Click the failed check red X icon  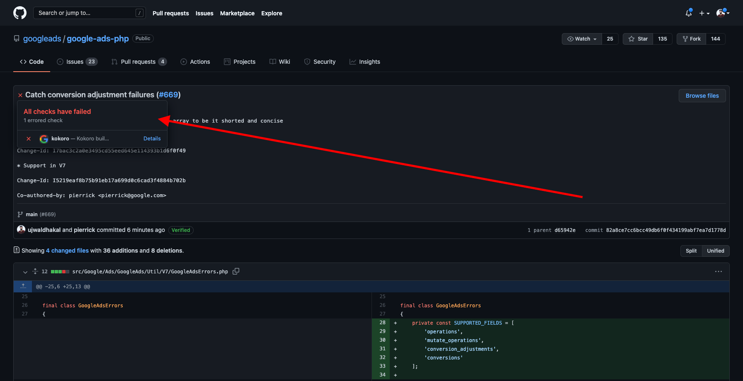pos(28,139)
